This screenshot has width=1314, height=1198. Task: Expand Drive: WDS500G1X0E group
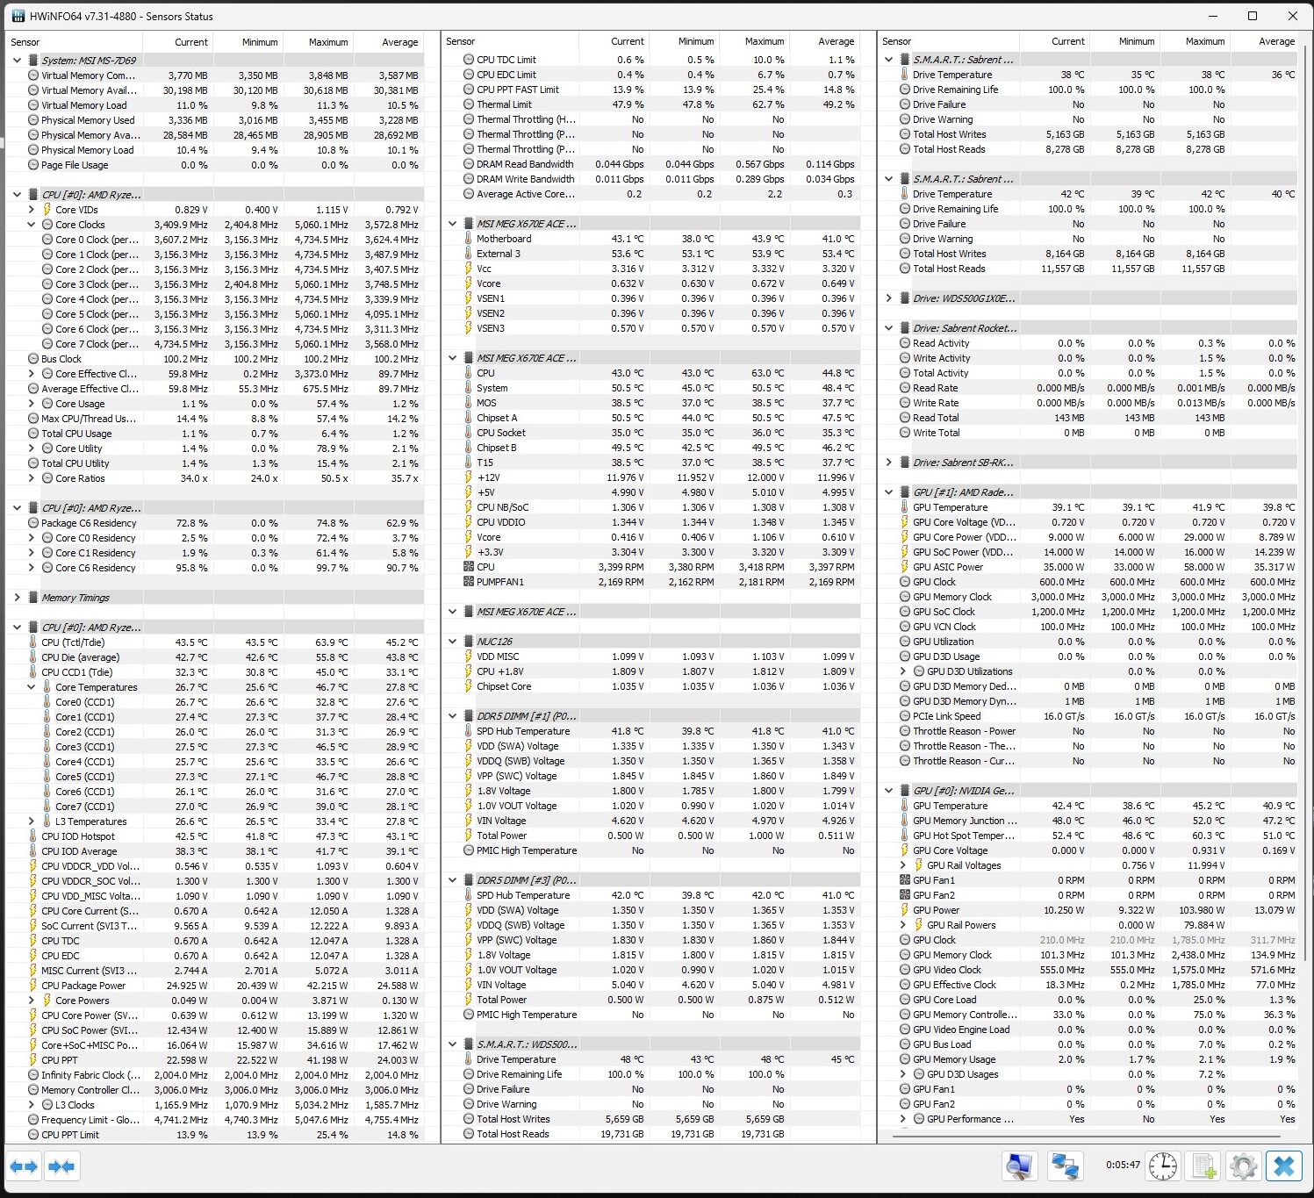coord(888,298)
